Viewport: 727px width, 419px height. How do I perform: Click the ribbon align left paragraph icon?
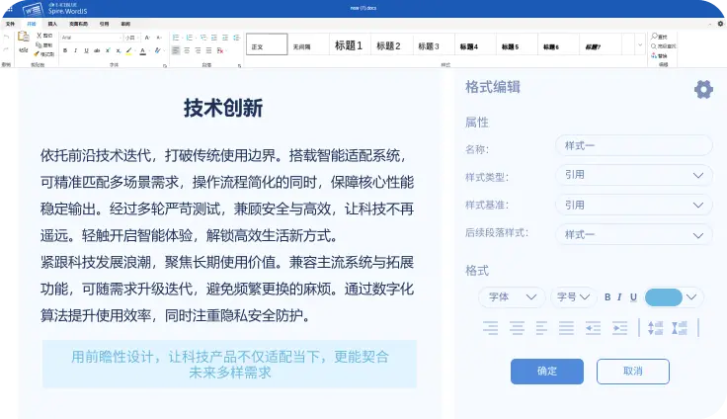tap(176, 50)
